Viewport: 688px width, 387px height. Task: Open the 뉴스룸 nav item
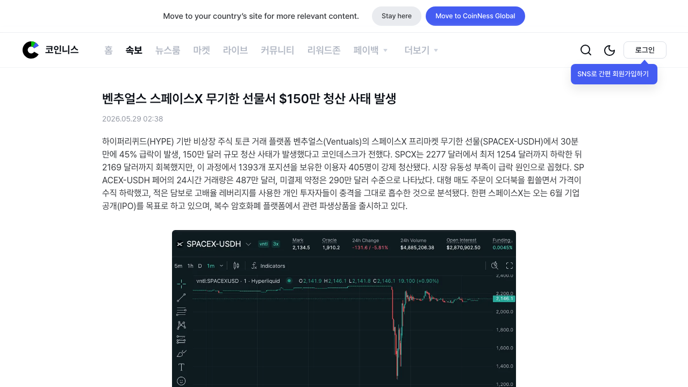pyautogui.click(x=168, y=50)
